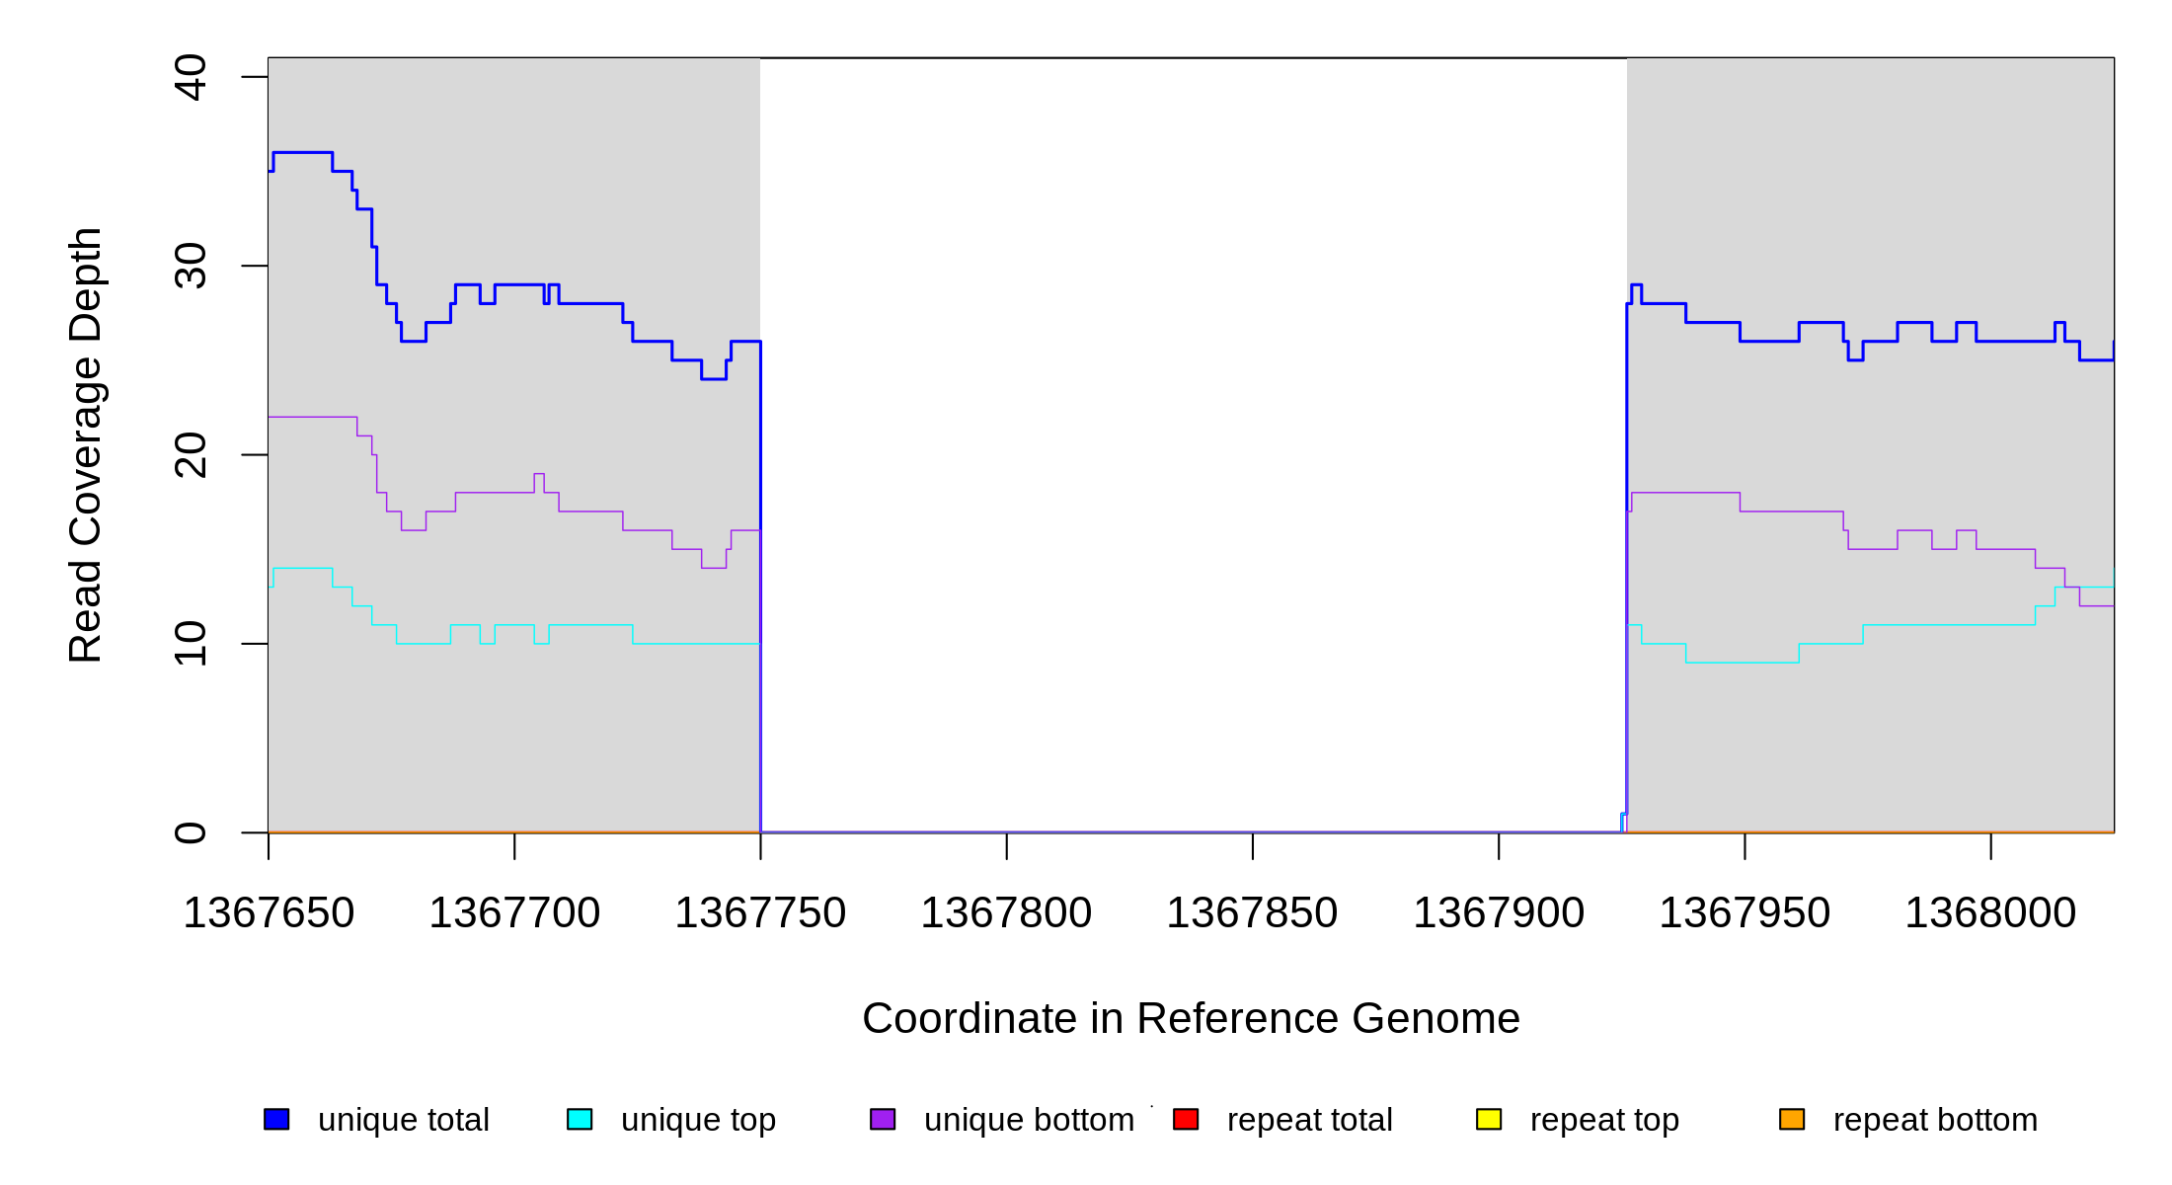Click the blue 'unique total' legend swatch
Viewport: 2172px width, 1185px height.
point(276,1119)
